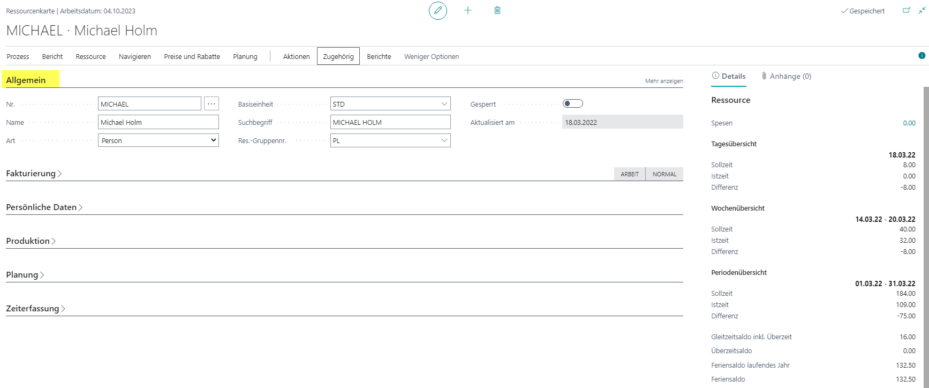Image resolution: width=929 pixels, height=388 pixels.
Task: Click Weniger Optionen
Action: click(432, 56)
